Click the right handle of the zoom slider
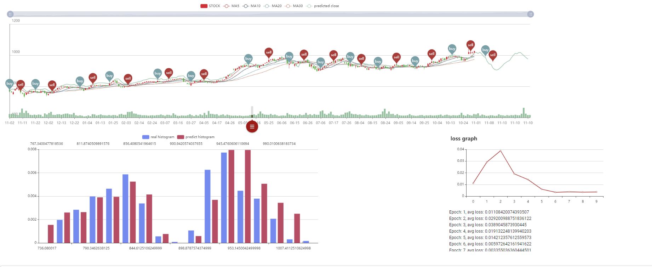The width and height of the screenshot is (652, 267). click(x=530, y=14)
